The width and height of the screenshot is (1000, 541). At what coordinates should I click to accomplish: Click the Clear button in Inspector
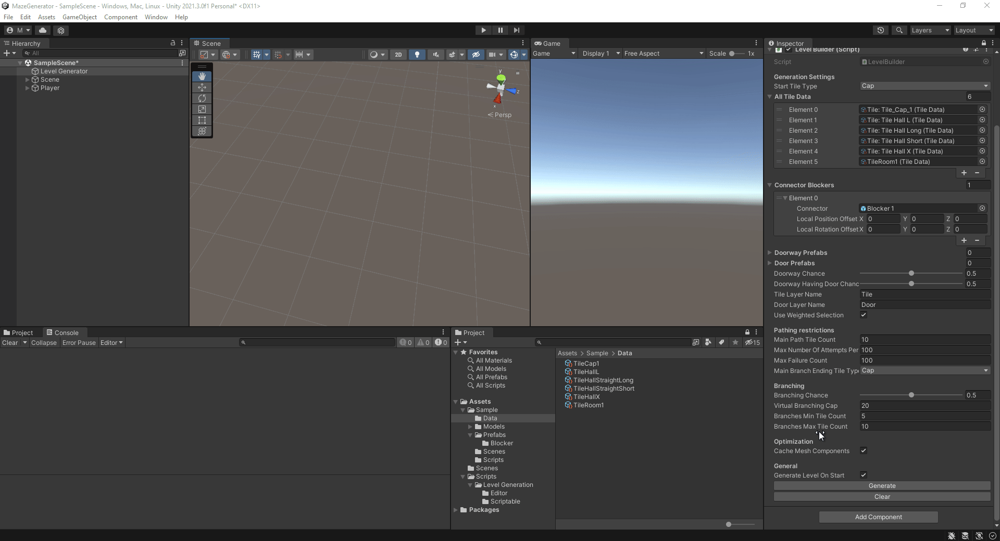pyautogui.click(x=882, y=497)
